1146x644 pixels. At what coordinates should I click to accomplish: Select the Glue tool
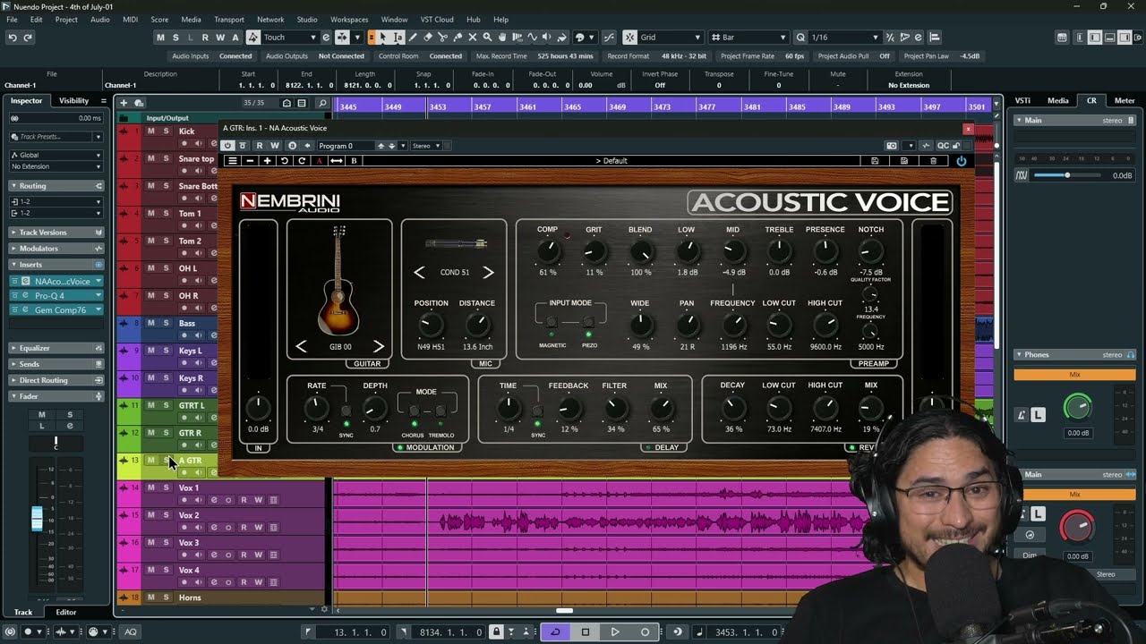tap(458, 38)
